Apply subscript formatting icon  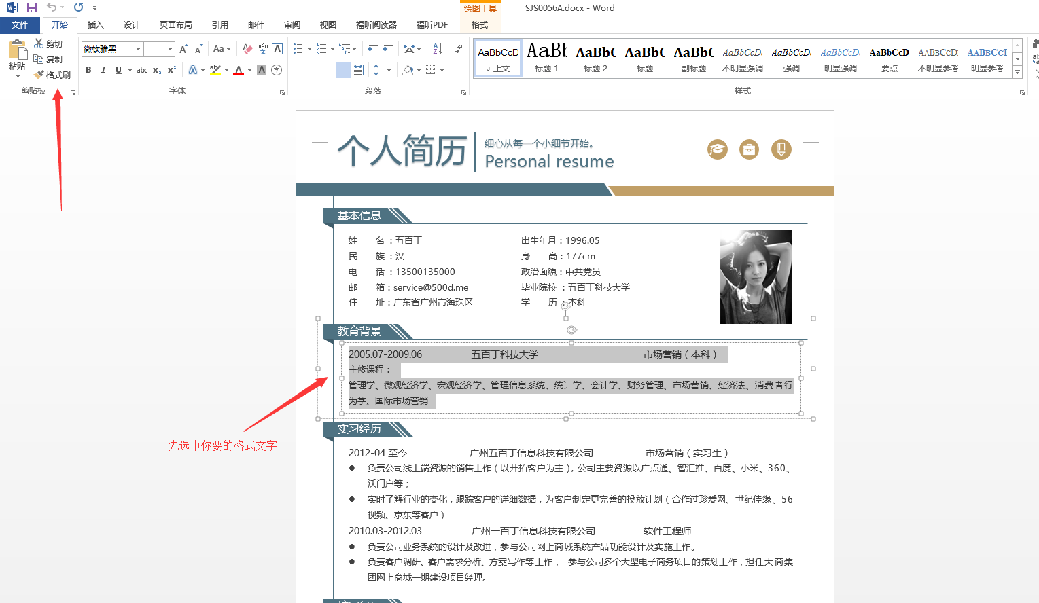pyautogui.click(x=157, y=70)
